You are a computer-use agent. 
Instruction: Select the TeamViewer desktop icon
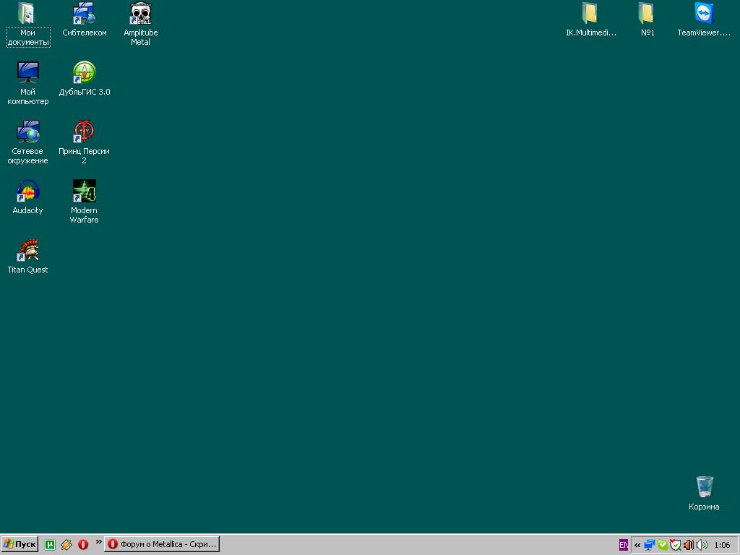pyautogui.click(x=703, y=14)
